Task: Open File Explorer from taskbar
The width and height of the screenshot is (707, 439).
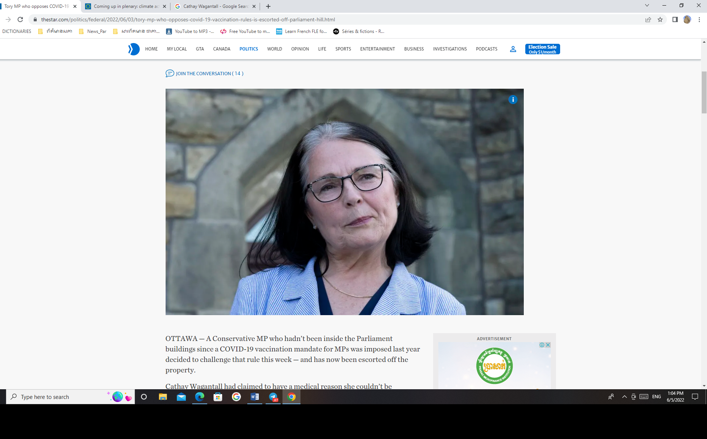Action: pyautogui.click(x=163, y=397)
